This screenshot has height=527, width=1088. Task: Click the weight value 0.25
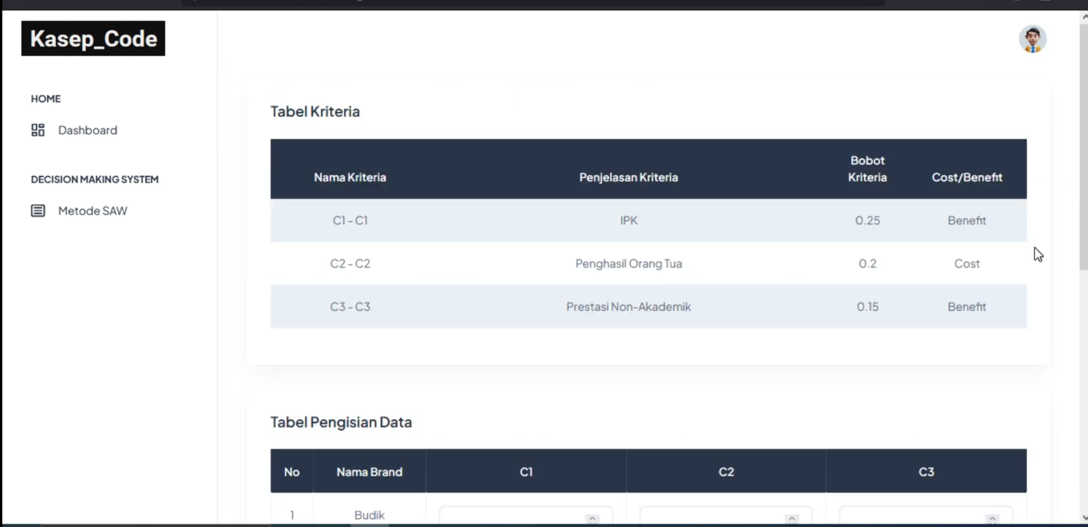click(x=867, y=220)
